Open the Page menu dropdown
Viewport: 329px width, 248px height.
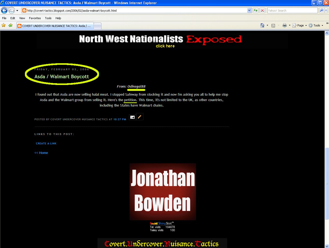tap(299, 25)
